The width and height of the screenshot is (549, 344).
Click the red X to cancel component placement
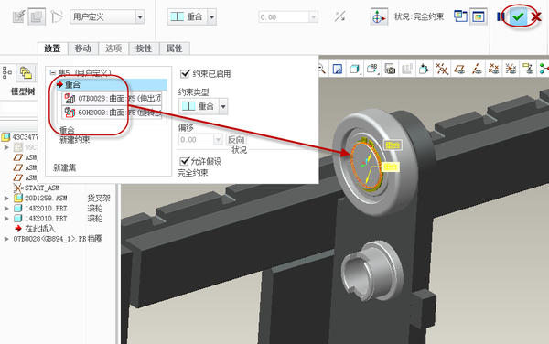(x=536, y=16)
